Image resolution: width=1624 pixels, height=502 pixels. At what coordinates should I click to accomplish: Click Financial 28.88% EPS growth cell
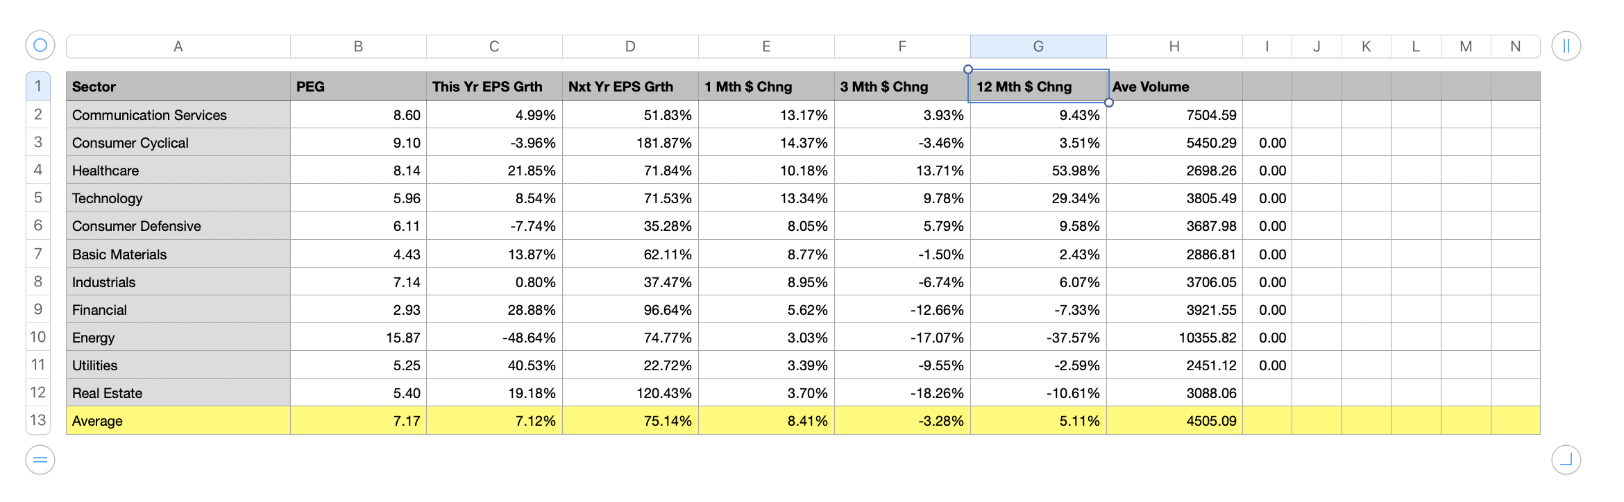click(494, 309)
